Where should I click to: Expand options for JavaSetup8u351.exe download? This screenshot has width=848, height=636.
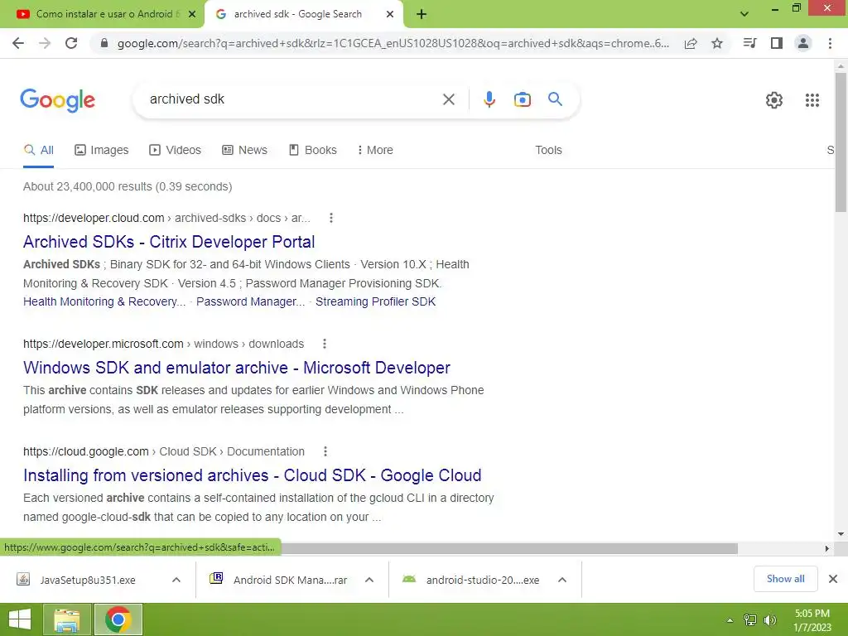tap(176, 581)
